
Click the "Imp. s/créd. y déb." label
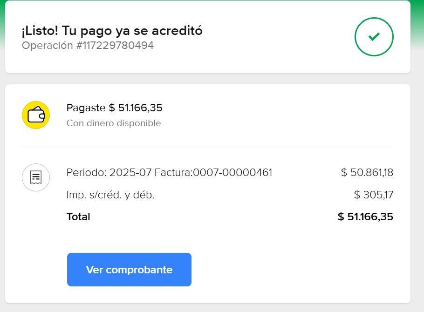coord(110,195)
